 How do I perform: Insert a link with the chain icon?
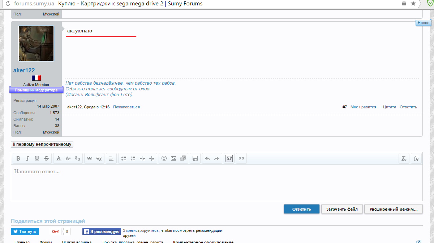[89, 158]
